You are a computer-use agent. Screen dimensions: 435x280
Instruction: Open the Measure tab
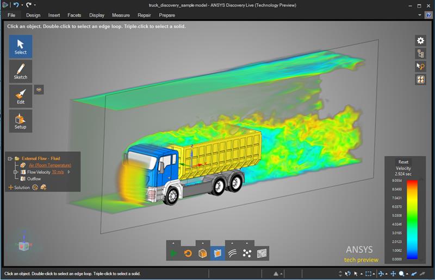pyautogui.click(x=121, y=15)
